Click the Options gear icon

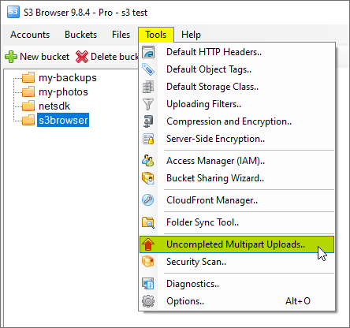[x=148, y=301]
